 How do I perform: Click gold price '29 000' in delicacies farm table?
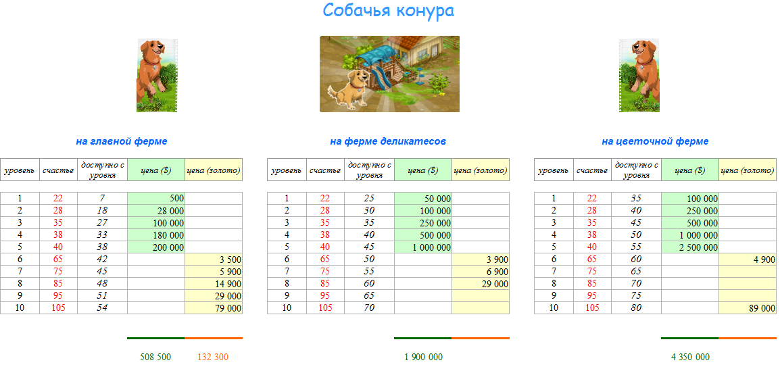(481, 283)
